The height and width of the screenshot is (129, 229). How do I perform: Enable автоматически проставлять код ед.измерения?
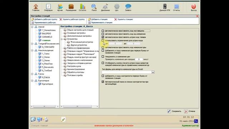103,34
